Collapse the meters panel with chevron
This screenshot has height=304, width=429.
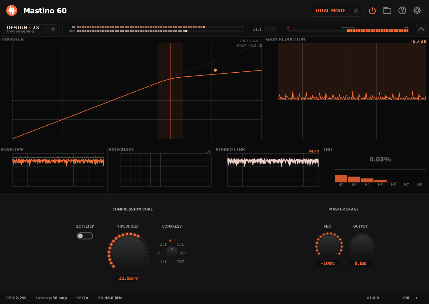point(421,29)
